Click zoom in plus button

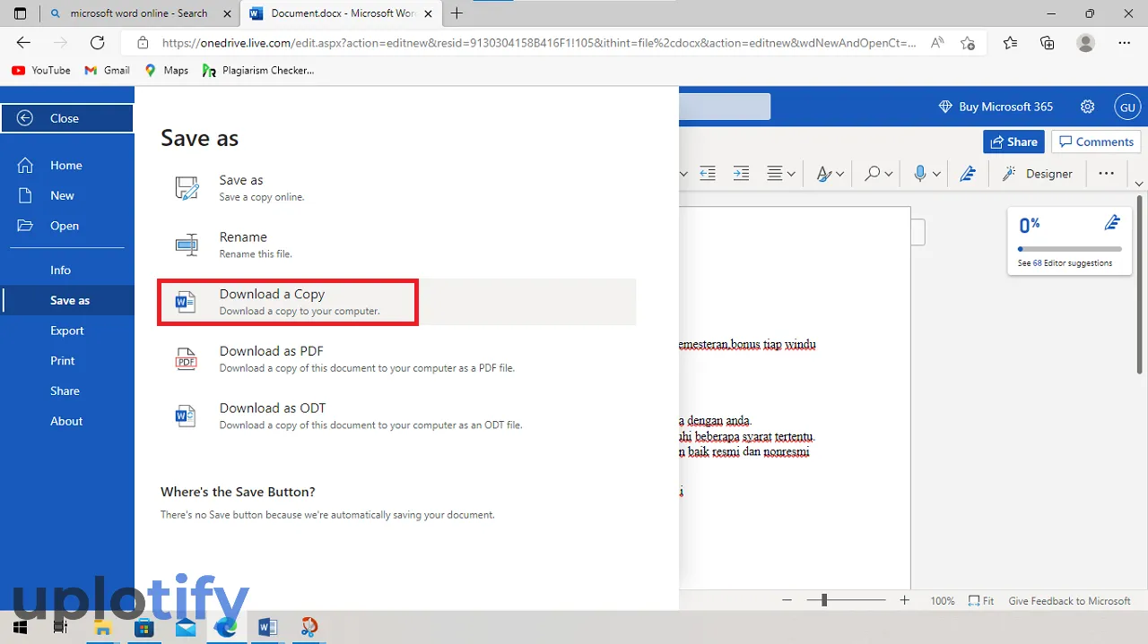click(x=905, y=601)
